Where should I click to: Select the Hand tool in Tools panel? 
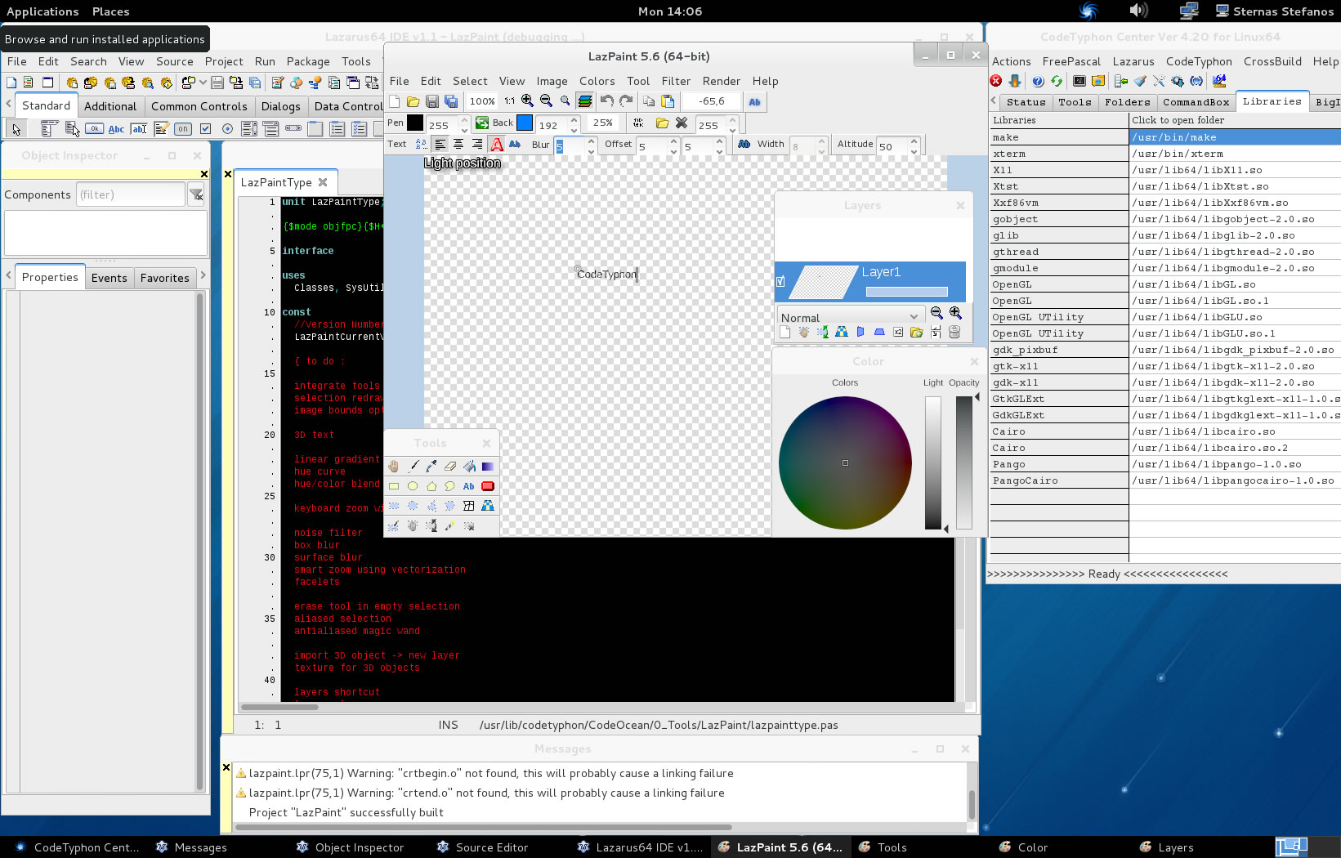[x=394, y=467]
